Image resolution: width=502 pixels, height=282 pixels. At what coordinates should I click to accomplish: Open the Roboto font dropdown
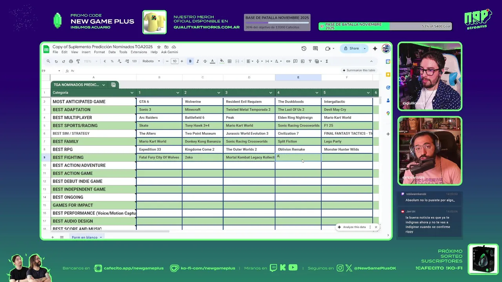pyautogui.click(x=151, y=61)
